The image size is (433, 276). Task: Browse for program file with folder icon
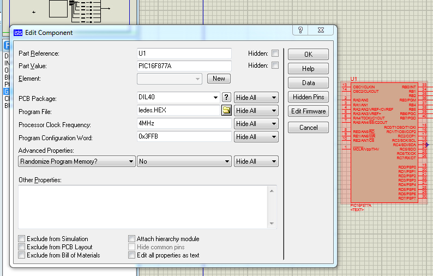[226, 110]
